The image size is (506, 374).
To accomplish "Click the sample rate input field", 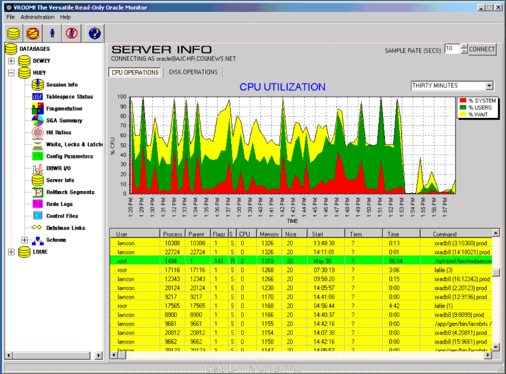I will (x=452, y=49).
